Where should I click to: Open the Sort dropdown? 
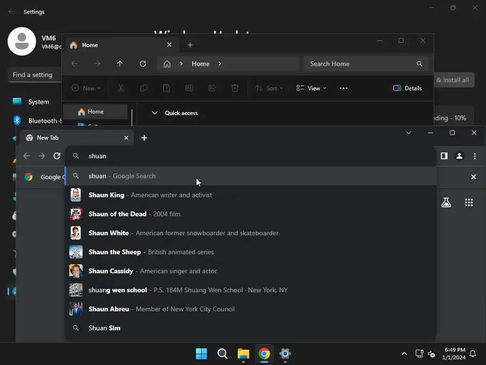269,88
